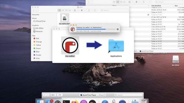Select Mu Editor volume in sidebar
The width and height of the screenshot is (184, 103).
pyautogui.click(x=38, y=28)
